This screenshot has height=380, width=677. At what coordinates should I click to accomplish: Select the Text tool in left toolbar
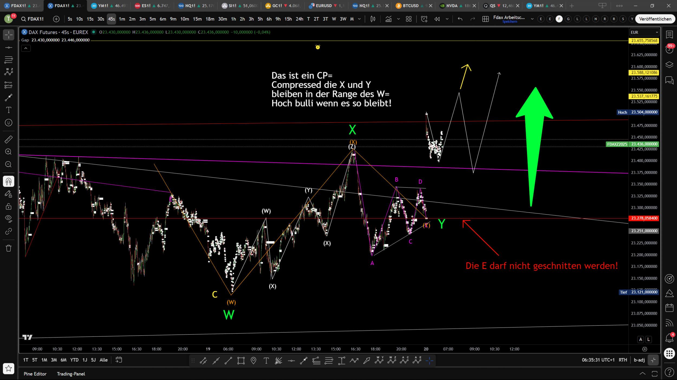[8, 110]
